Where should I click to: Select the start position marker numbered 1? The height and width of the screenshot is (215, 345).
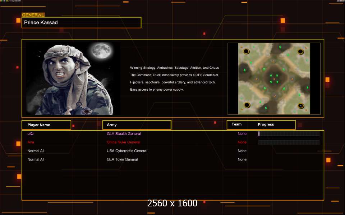[x=301, y=106]
